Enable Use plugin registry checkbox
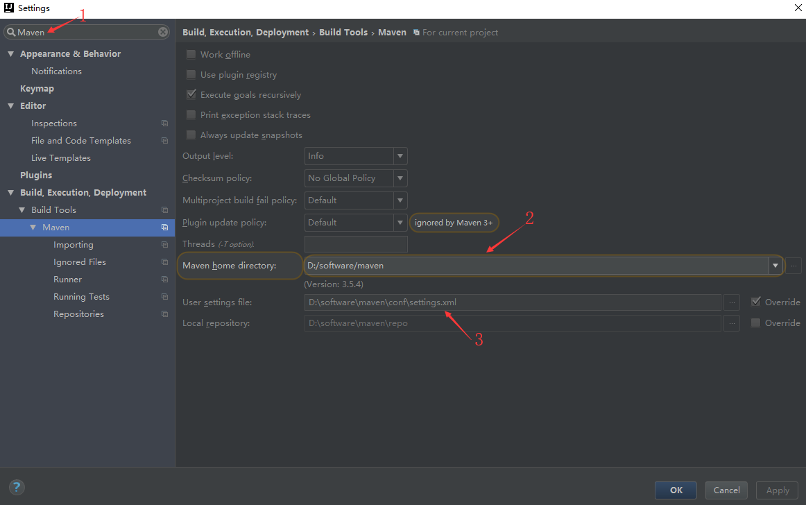 (x=191, y=74)
